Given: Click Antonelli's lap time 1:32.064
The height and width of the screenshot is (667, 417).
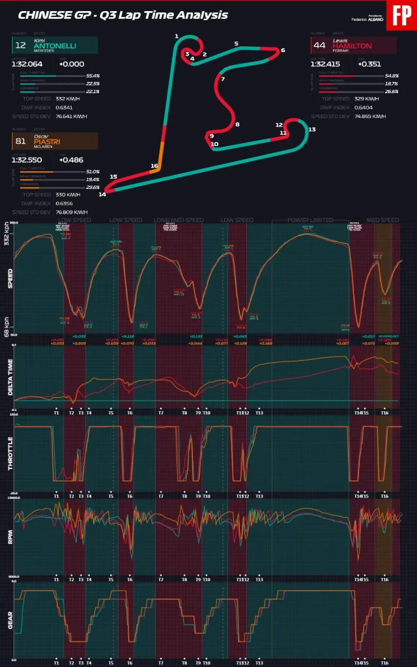Looking at the screenshot, I should point(27,64).
